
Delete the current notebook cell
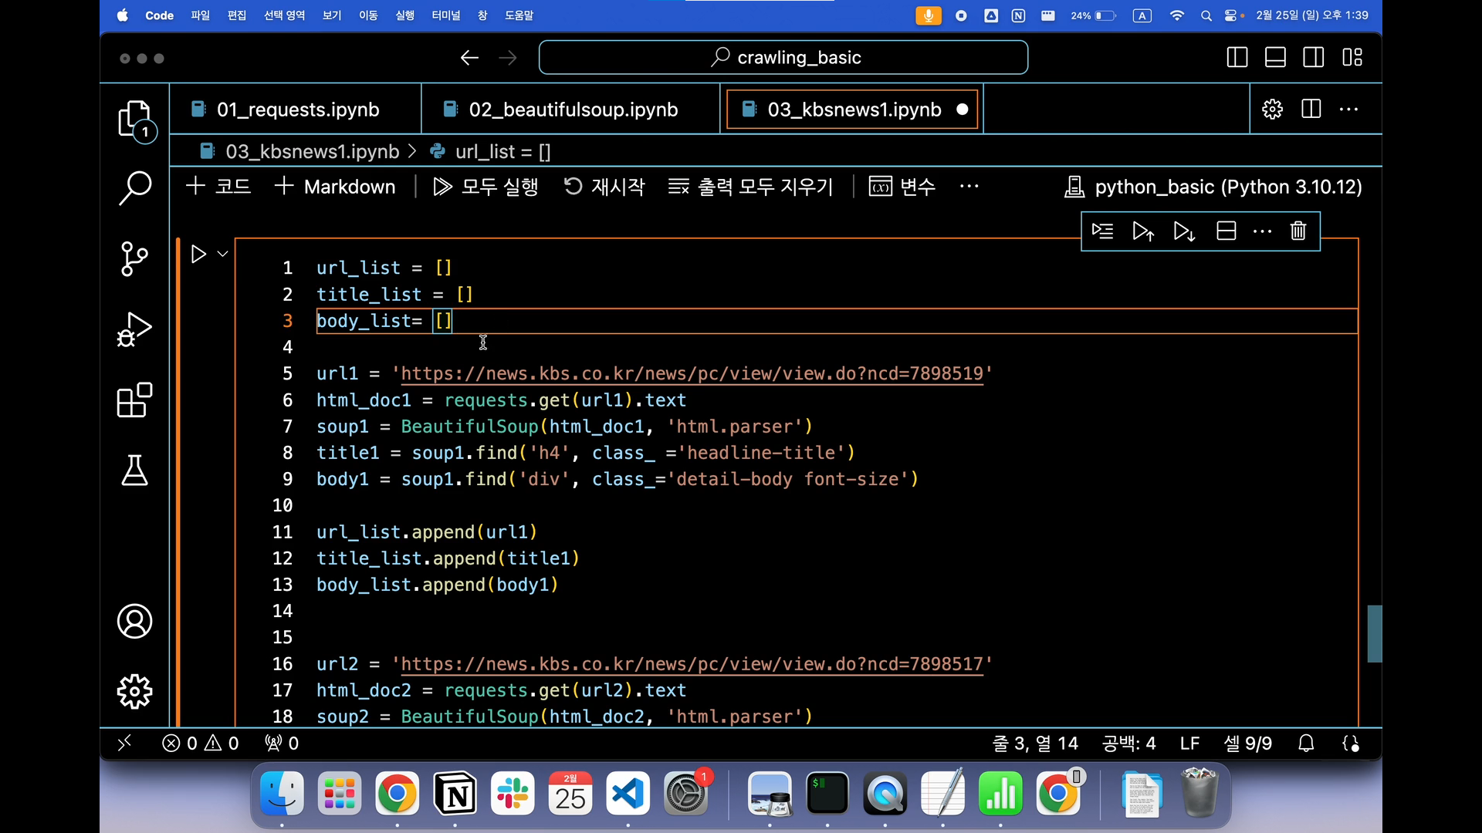(1298, 231)
